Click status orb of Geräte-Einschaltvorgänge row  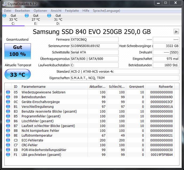pos(8,102)
